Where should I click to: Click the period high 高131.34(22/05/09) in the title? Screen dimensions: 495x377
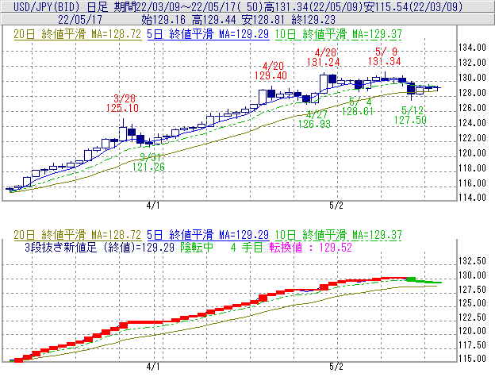click(x=313, y=6)
